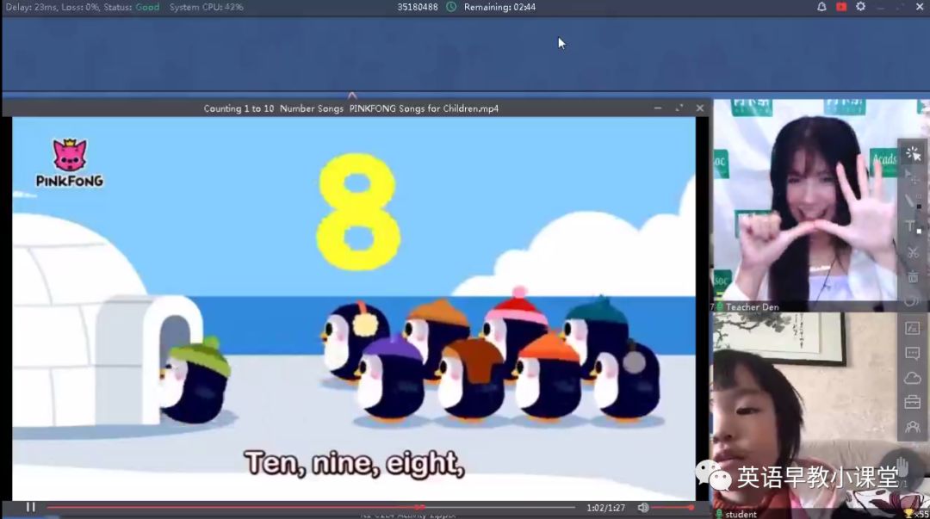Click the room ID 35180488
Image resolution: width=930 pixels, height=519 pixels.
418,7
